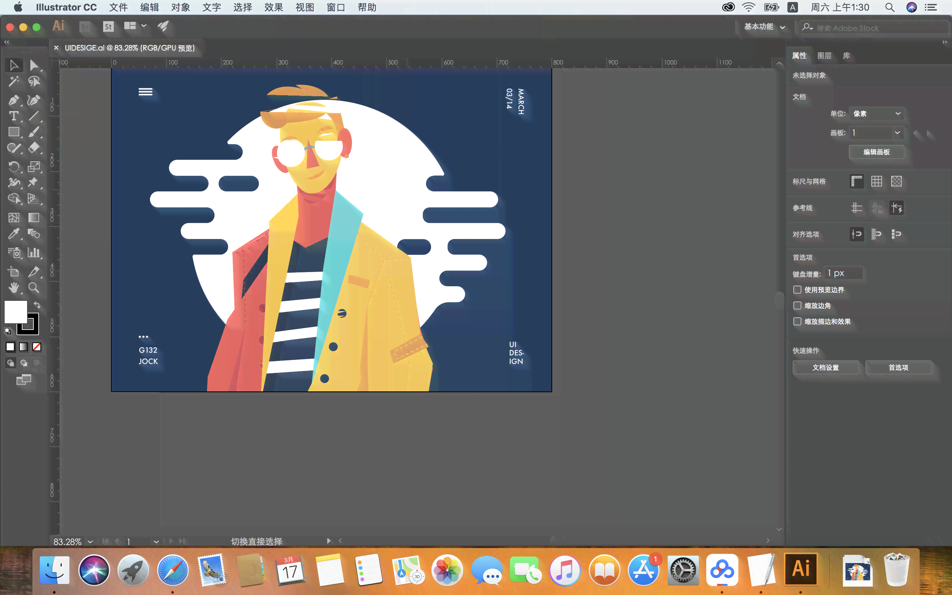Select the Direct Selection tool
Viewport: 952px width, 595px height.
[34, 65]
